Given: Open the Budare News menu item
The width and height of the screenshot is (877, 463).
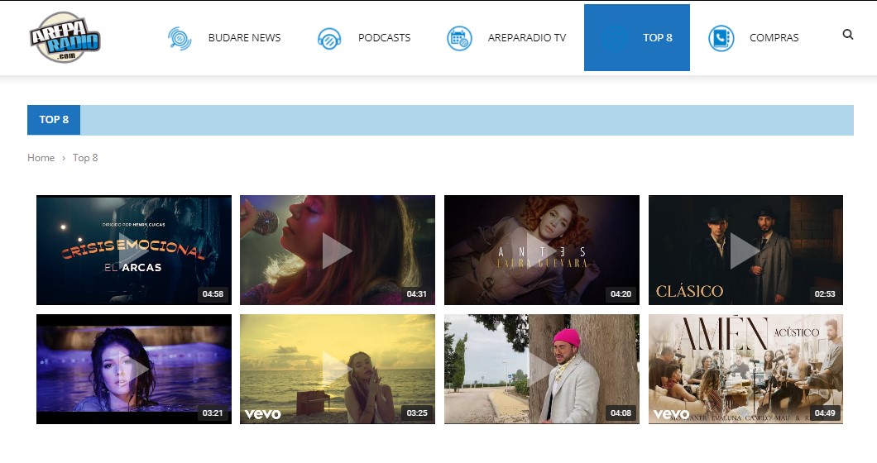Looking at the screenshot, I should tap(244, 38).
